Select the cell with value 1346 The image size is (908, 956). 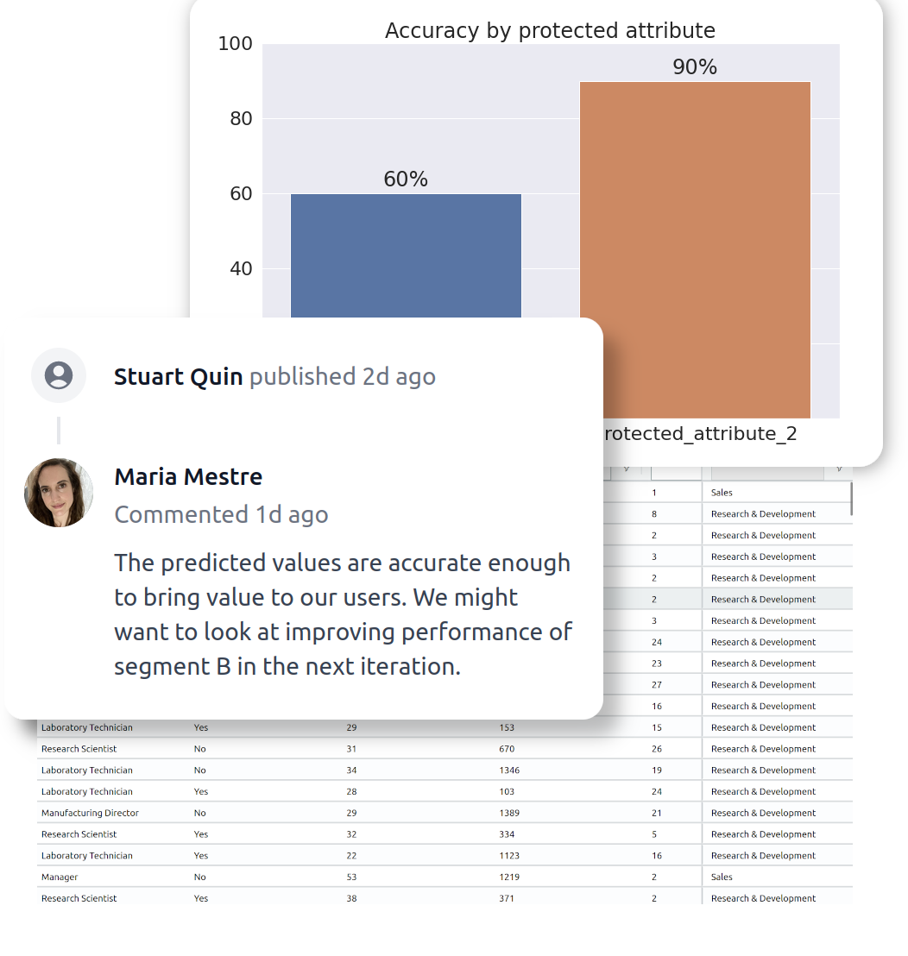tap(509, 770)
